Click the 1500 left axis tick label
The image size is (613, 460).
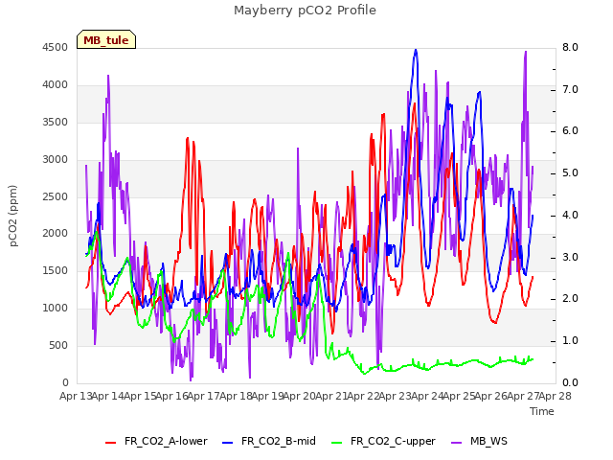[x=56, y=270]
